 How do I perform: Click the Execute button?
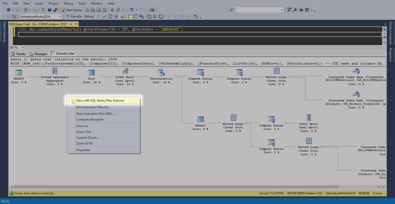[x=74, y=16]
